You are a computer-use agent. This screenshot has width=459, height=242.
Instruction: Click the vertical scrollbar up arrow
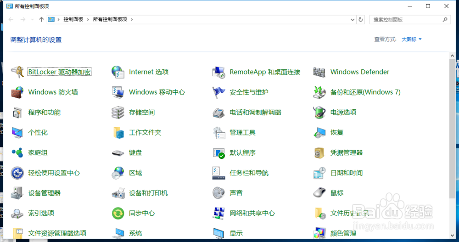(453, 56)
